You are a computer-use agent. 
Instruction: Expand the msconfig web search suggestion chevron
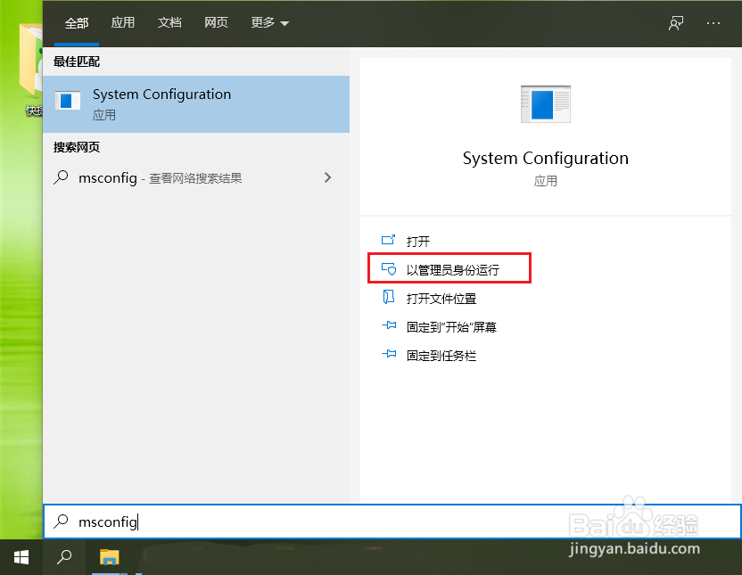[327, 177]
